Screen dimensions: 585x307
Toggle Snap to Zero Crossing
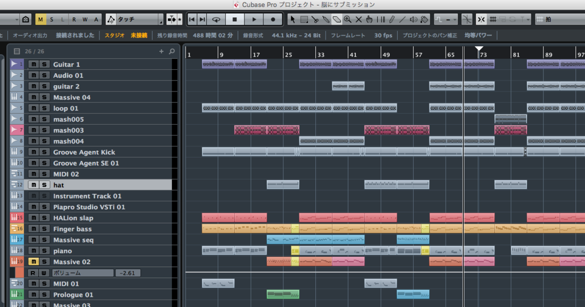point(467,19)
